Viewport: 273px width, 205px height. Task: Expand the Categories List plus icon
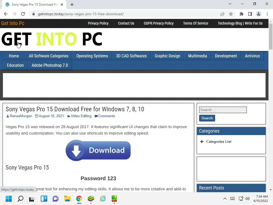click(202, 141)
